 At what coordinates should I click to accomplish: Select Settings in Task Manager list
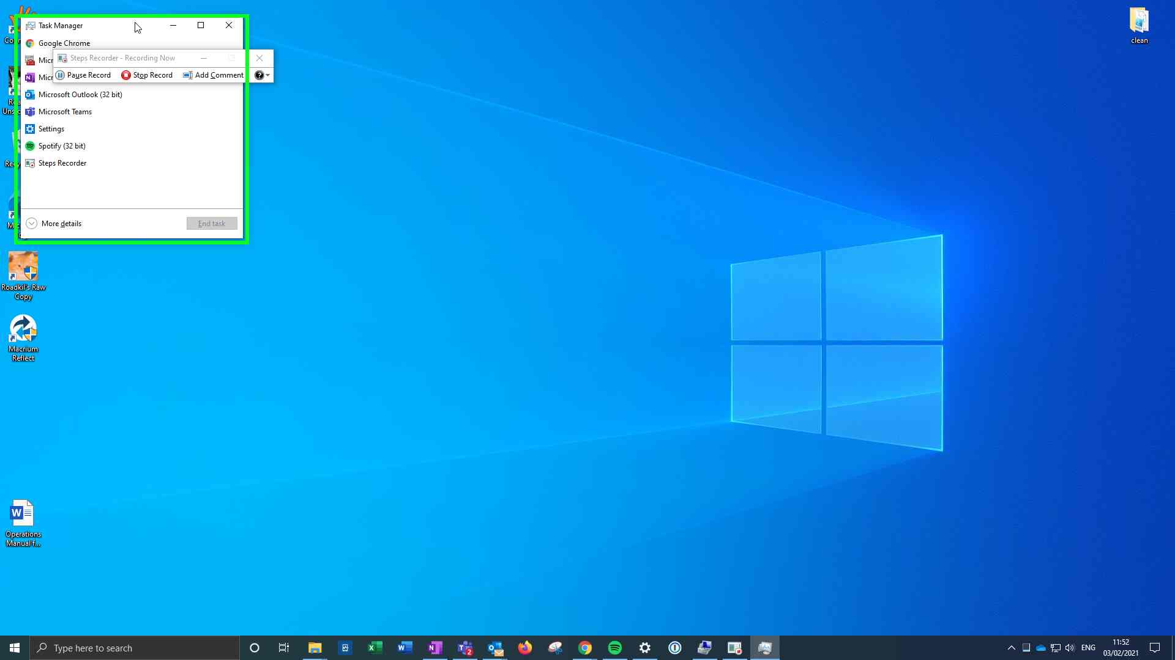click(51, 129)
